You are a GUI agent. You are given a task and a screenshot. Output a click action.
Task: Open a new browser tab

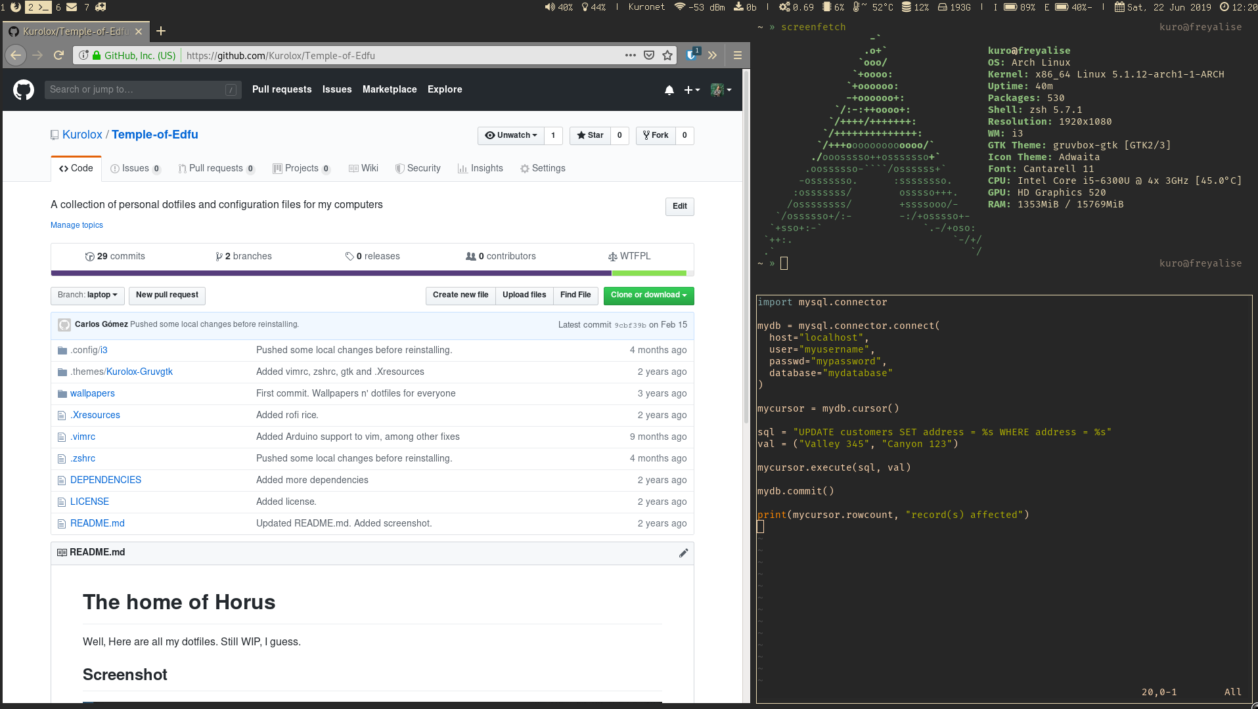coord(161,31)
